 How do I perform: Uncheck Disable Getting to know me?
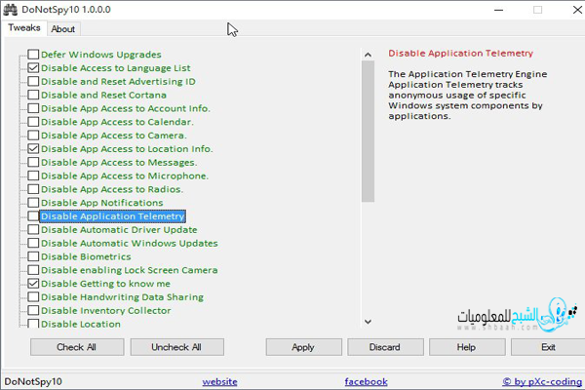point(33,284)
